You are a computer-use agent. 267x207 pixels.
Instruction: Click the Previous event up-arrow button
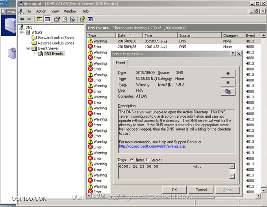point(228,74)
